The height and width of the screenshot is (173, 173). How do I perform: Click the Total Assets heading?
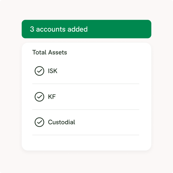pos(50,52)
